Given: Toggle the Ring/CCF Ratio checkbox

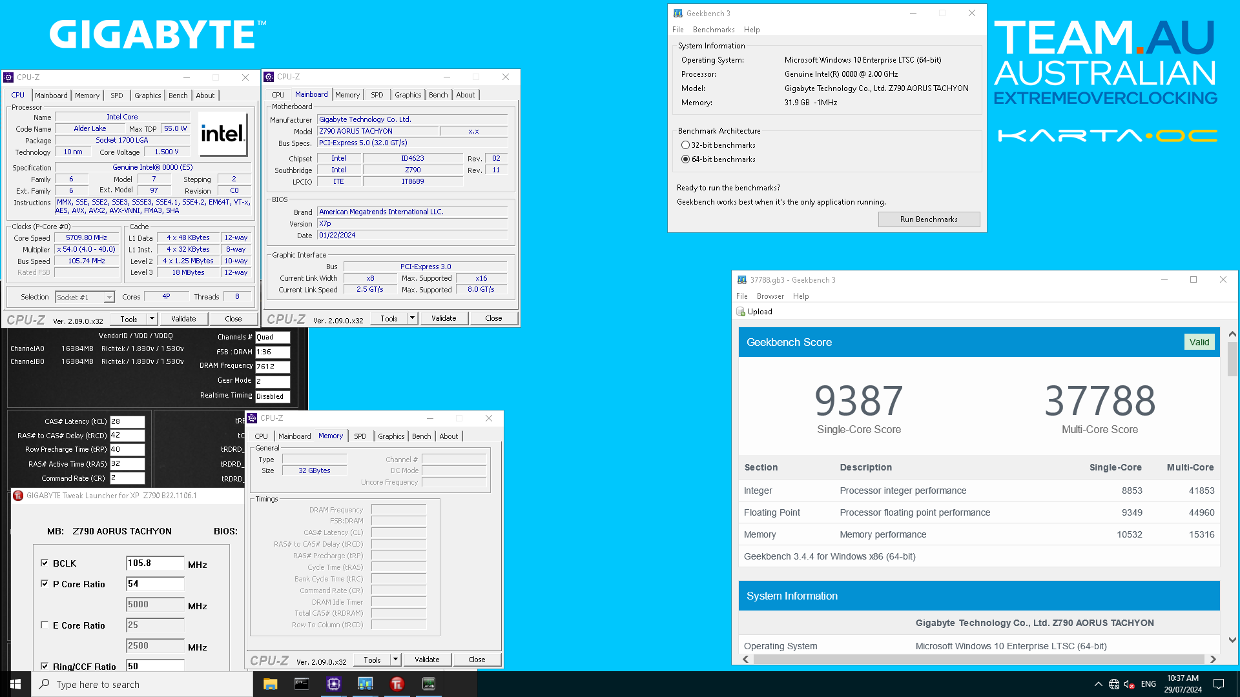Looking at the screenshot, I should (x=45, y=666).
